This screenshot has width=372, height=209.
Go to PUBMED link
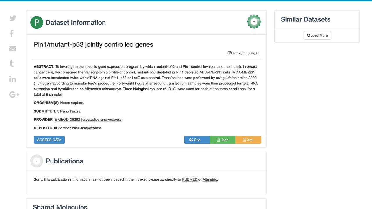pos(190,179)
